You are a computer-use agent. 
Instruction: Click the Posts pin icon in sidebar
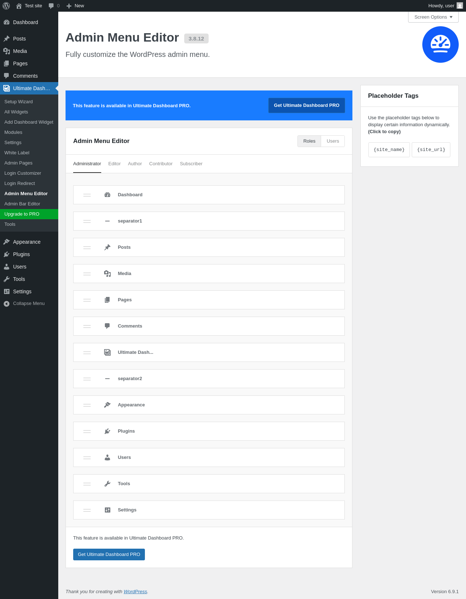7,39
